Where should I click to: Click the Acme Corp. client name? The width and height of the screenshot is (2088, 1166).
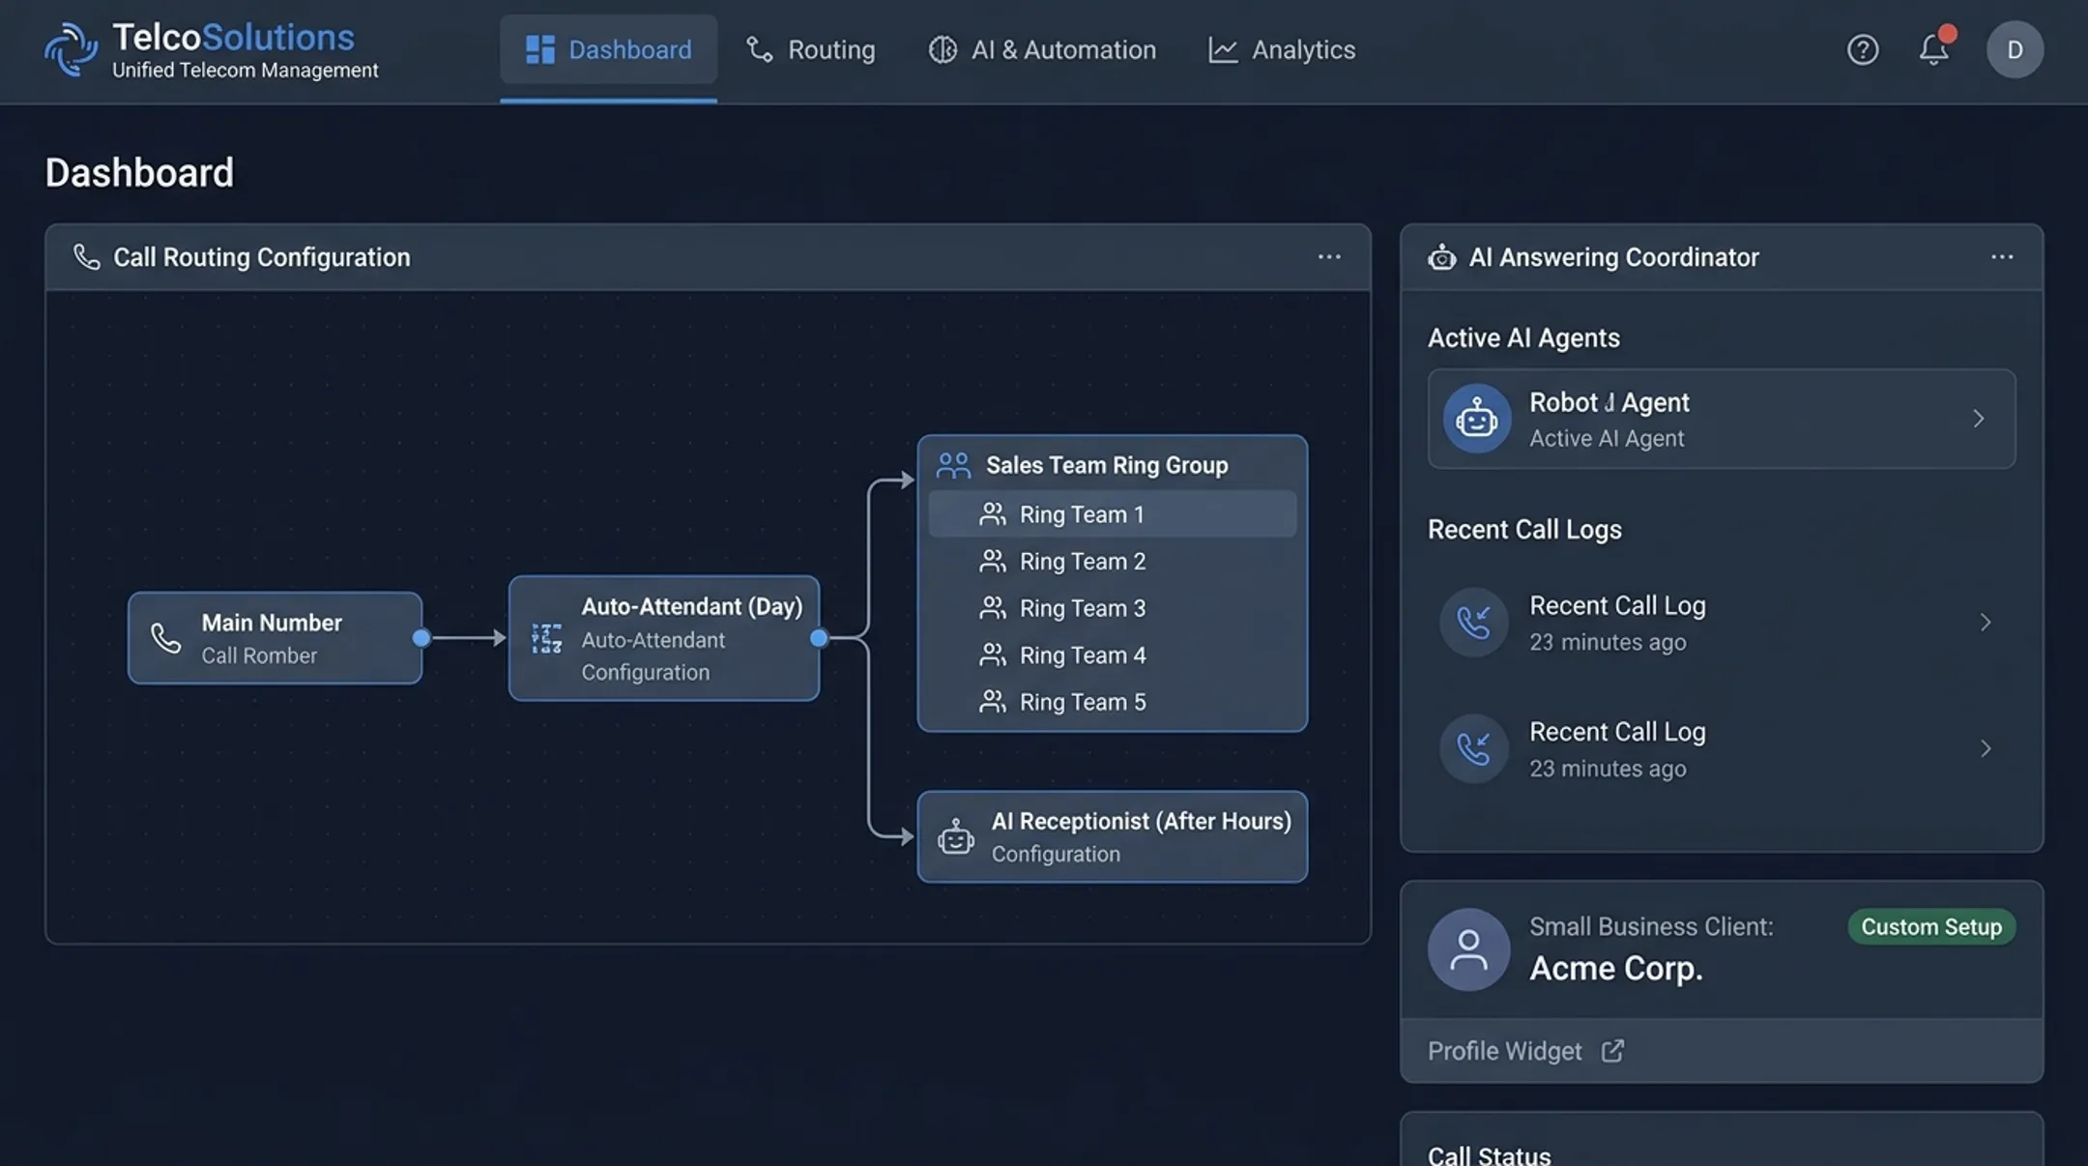[1615, 969]
